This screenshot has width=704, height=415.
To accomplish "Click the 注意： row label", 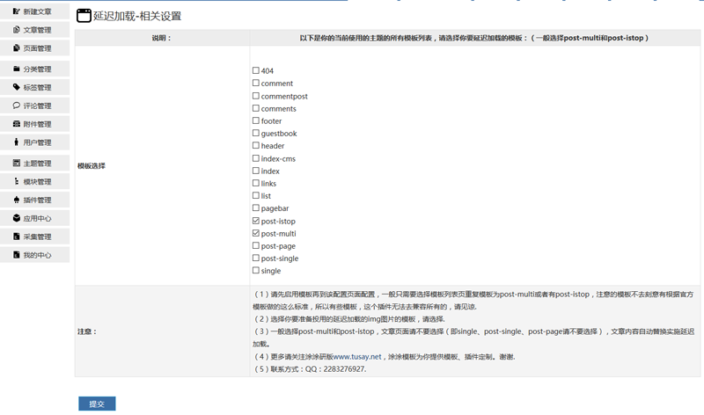I will point(86,331).
